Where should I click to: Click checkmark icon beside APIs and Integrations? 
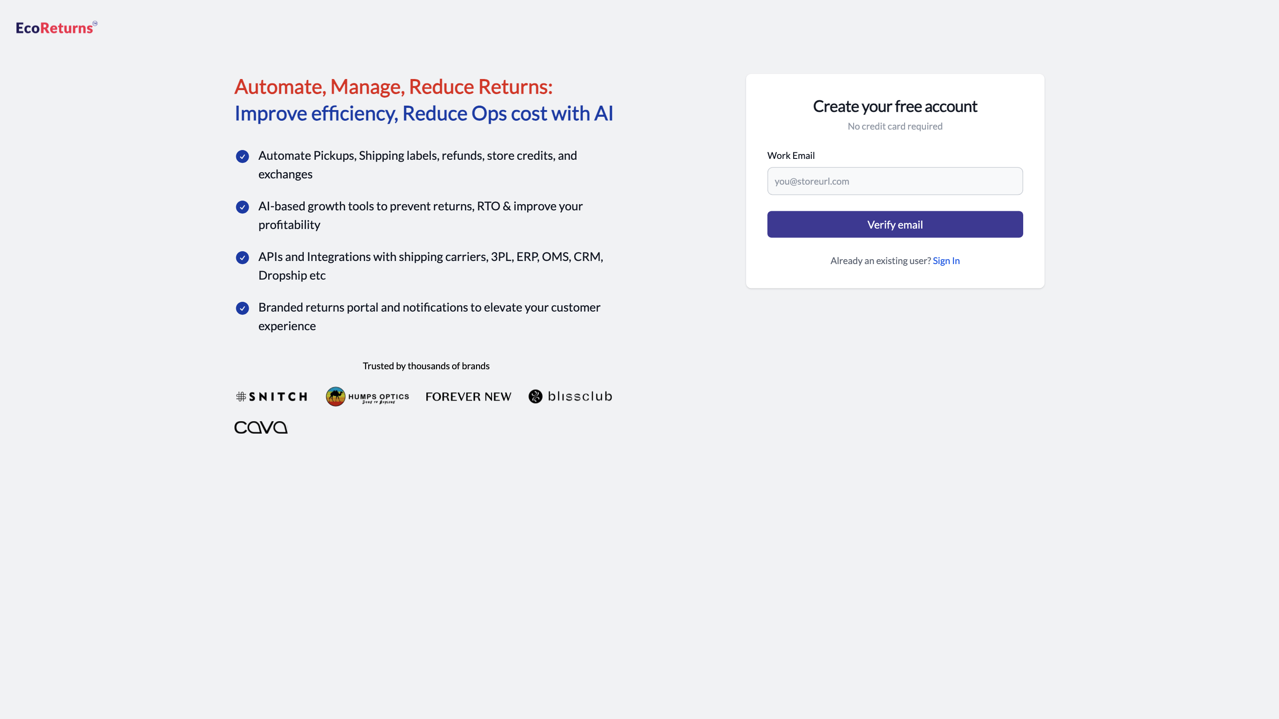tap(242, 258)
